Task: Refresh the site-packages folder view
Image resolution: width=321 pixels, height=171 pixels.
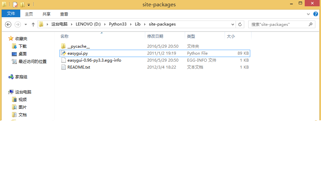Action: pos(240,24)
